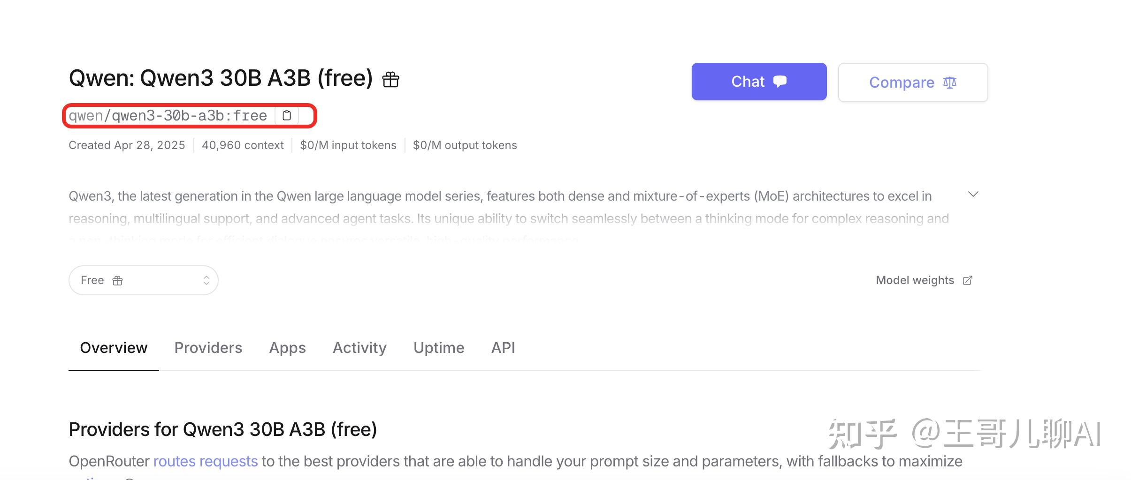
Task: Click the gift icon beside the model title
Action: click(x=390, y=80)
